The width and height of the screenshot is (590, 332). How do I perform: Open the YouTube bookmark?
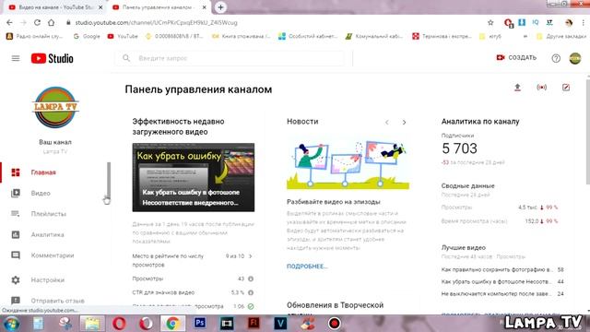pos(123,37)
